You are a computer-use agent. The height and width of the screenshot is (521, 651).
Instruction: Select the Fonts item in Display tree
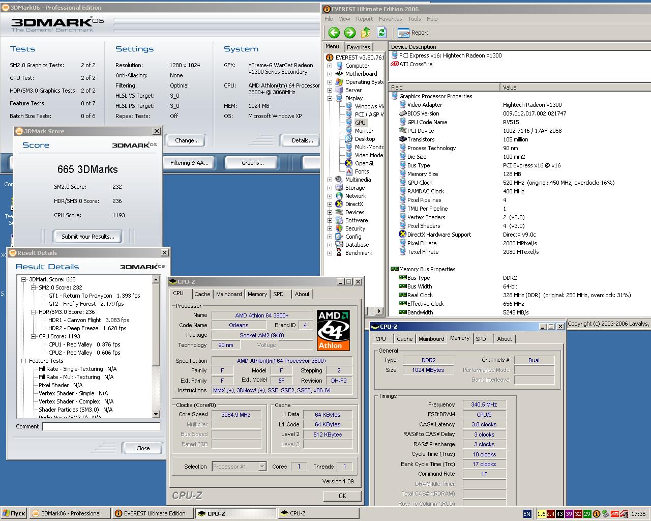[x=362, y=171]
